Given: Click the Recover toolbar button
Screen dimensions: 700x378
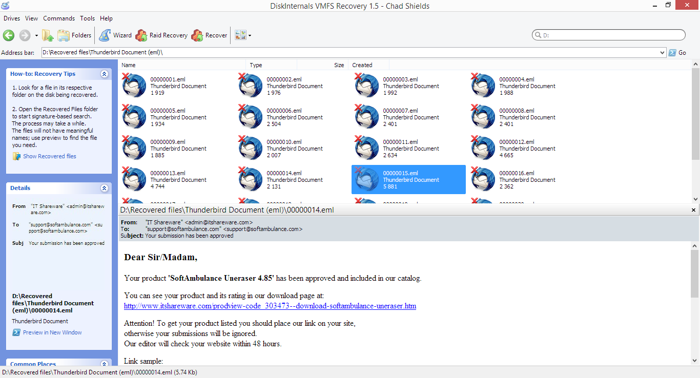Looking at the screenshot, I should (x=209, y=35).
